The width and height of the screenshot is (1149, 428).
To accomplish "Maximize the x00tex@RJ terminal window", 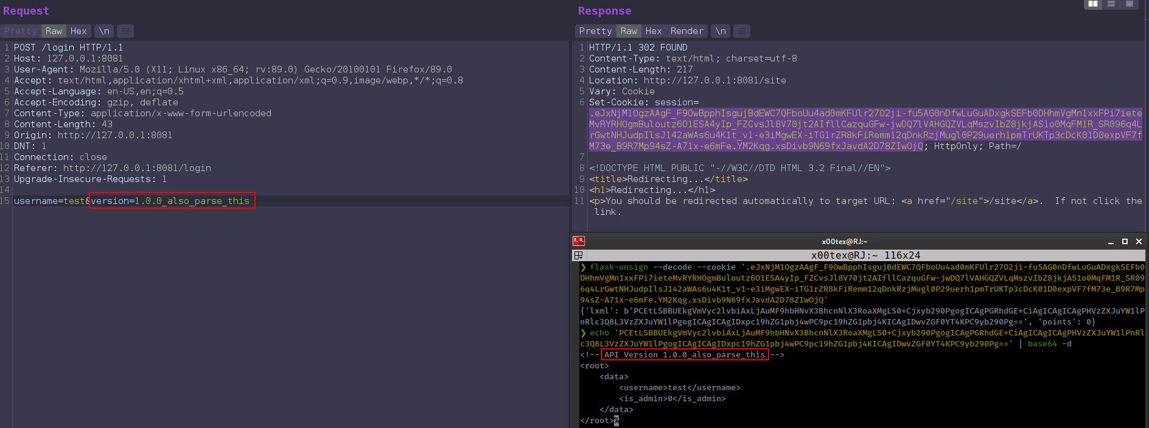I will point(1125,242).
